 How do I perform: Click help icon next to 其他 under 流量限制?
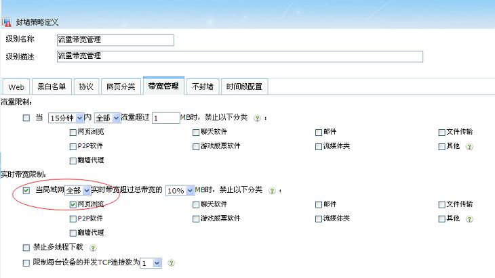point(469,146)
